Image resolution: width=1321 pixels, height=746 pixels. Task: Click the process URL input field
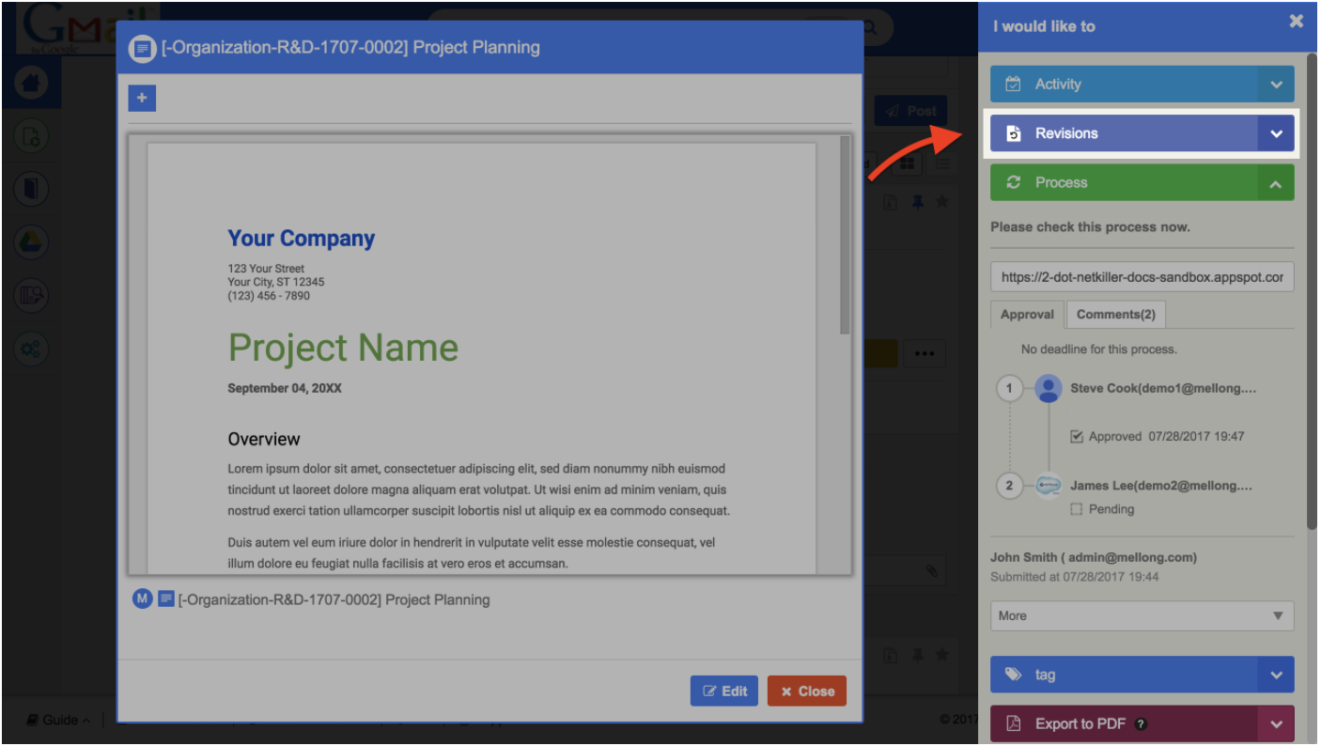(x=1142, y=277)
